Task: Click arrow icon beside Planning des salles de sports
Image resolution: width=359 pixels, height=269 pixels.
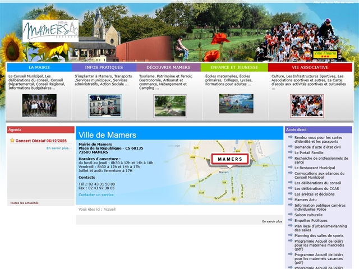Action: (x=291, y=235)
